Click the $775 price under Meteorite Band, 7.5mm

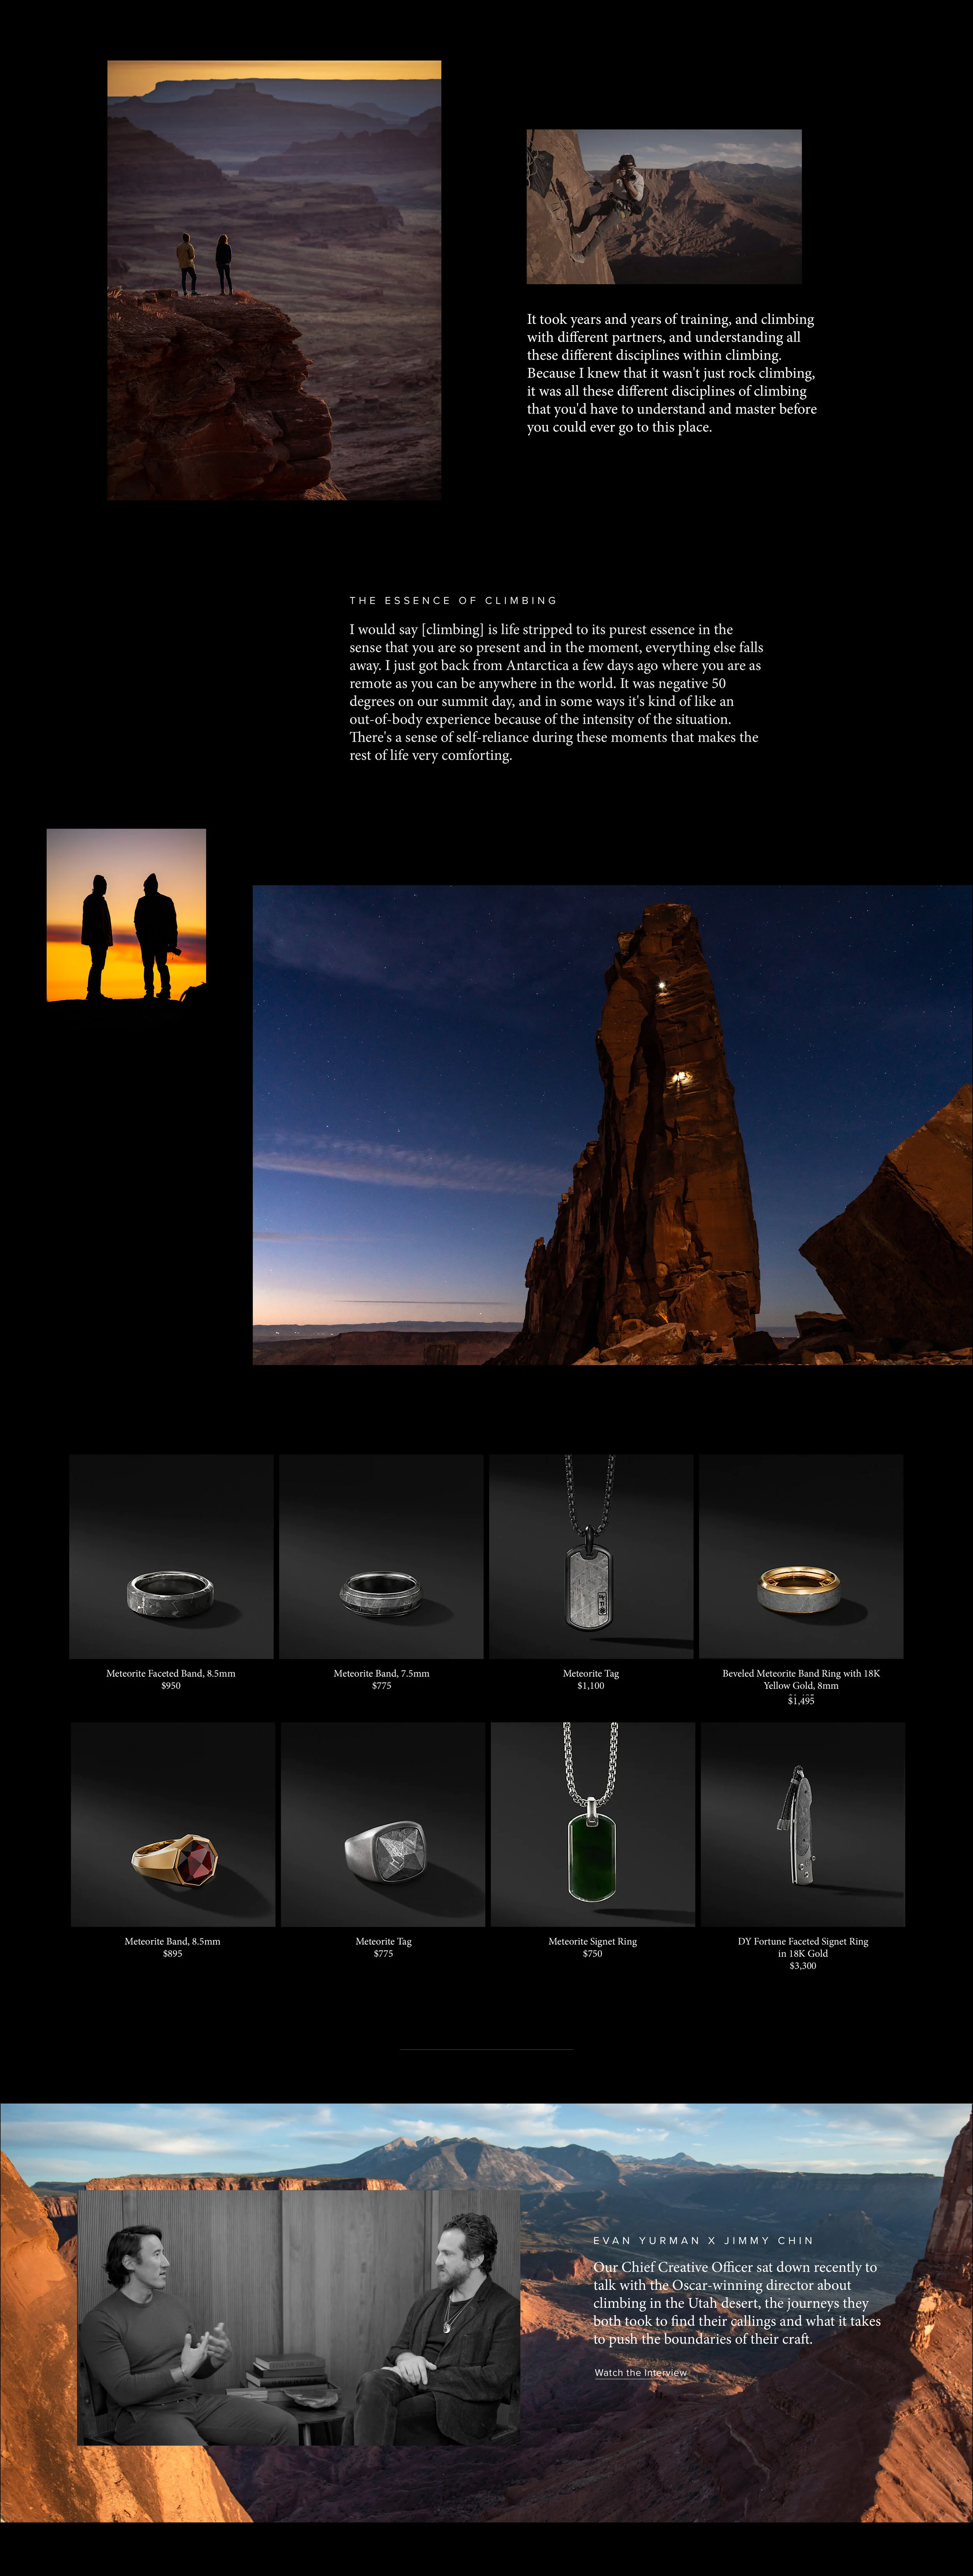pyautogui.click(x=381, y=1686)
